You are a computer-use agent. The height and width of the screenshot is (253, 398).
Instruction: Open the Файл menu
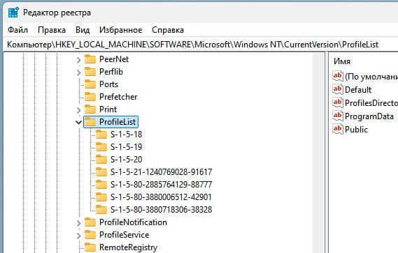pos(17,30)
